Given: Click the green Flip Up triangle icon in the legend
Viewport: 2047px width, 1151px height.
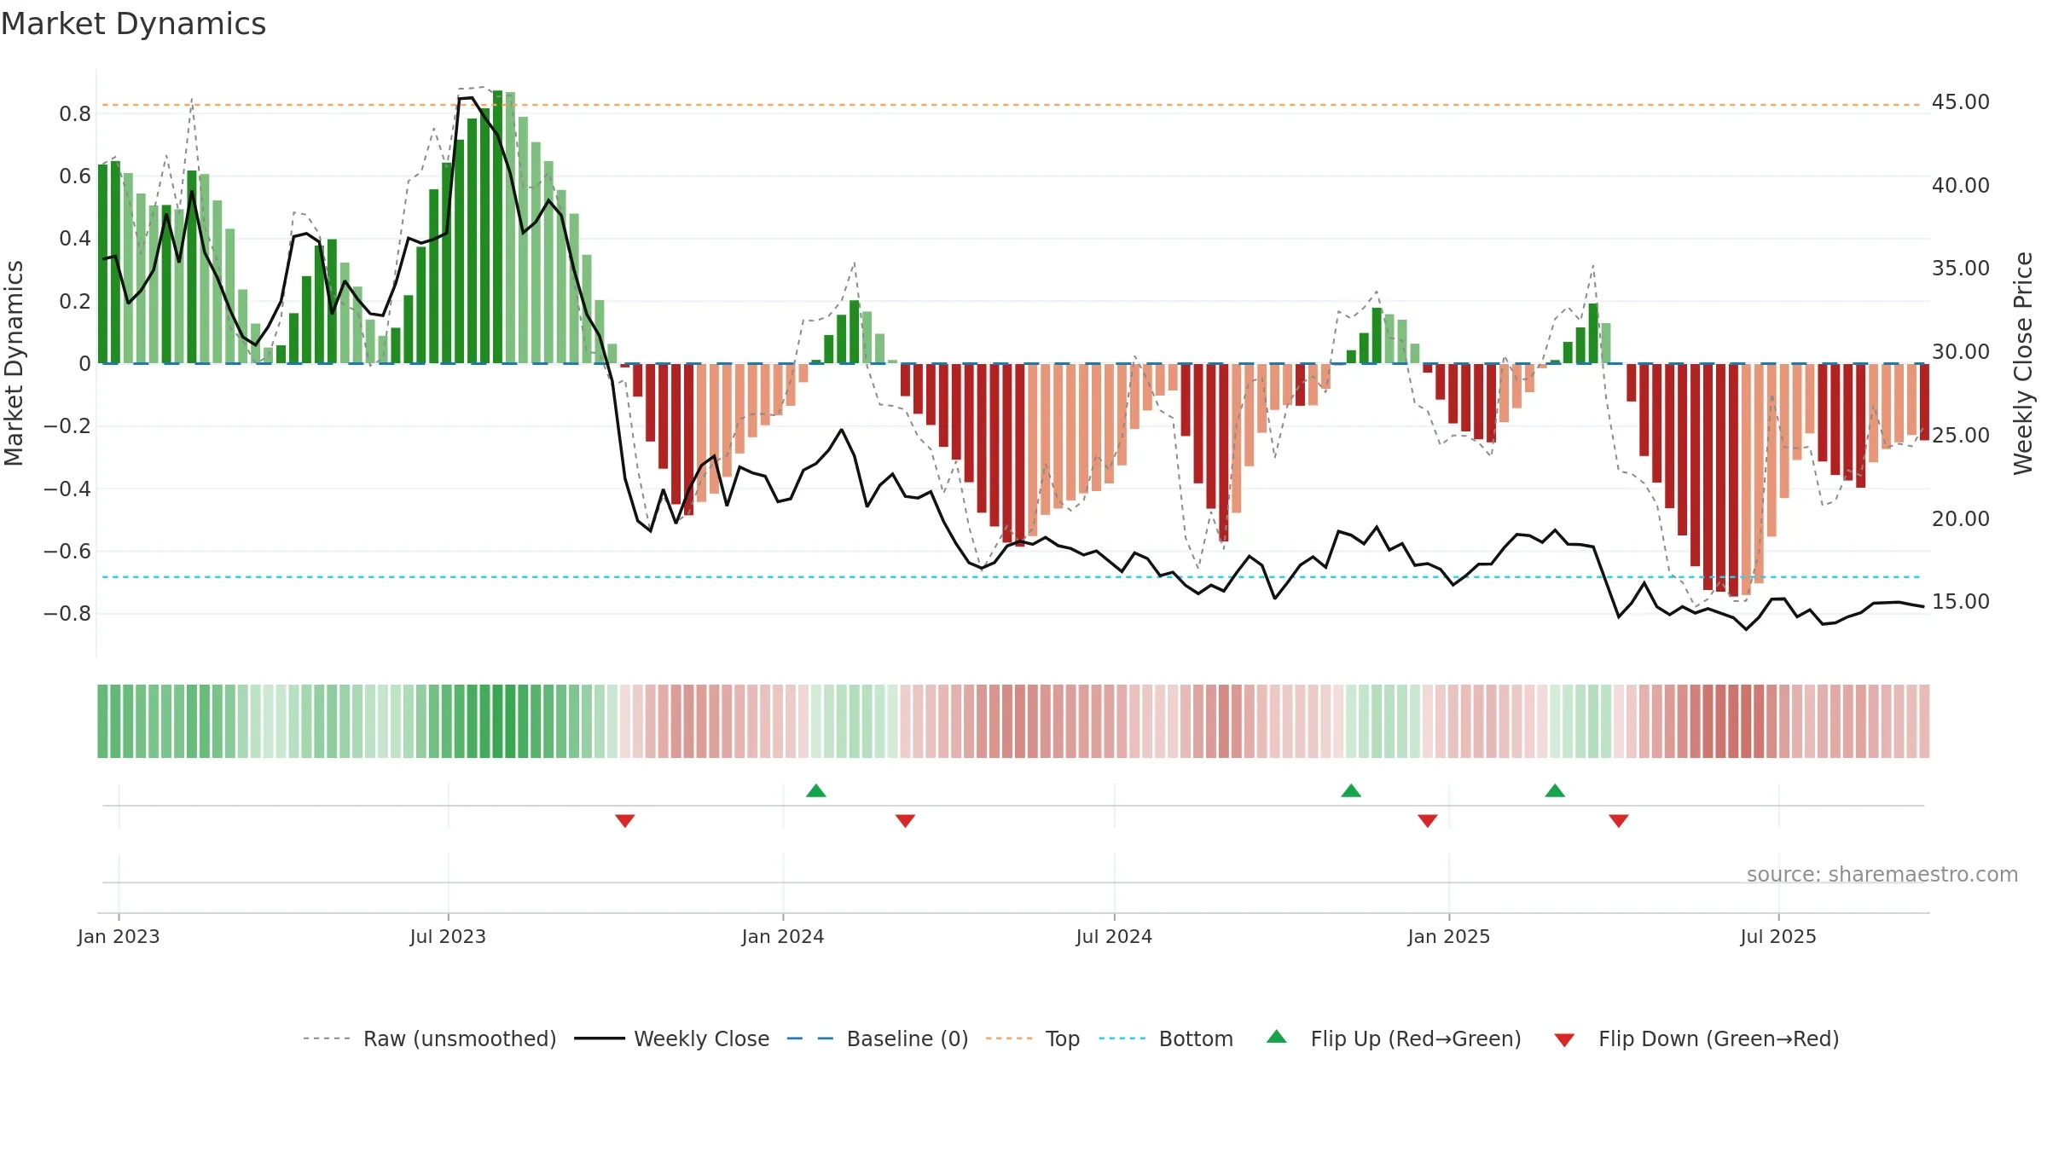Looking at the screenshot, I should point(1277,1037).
